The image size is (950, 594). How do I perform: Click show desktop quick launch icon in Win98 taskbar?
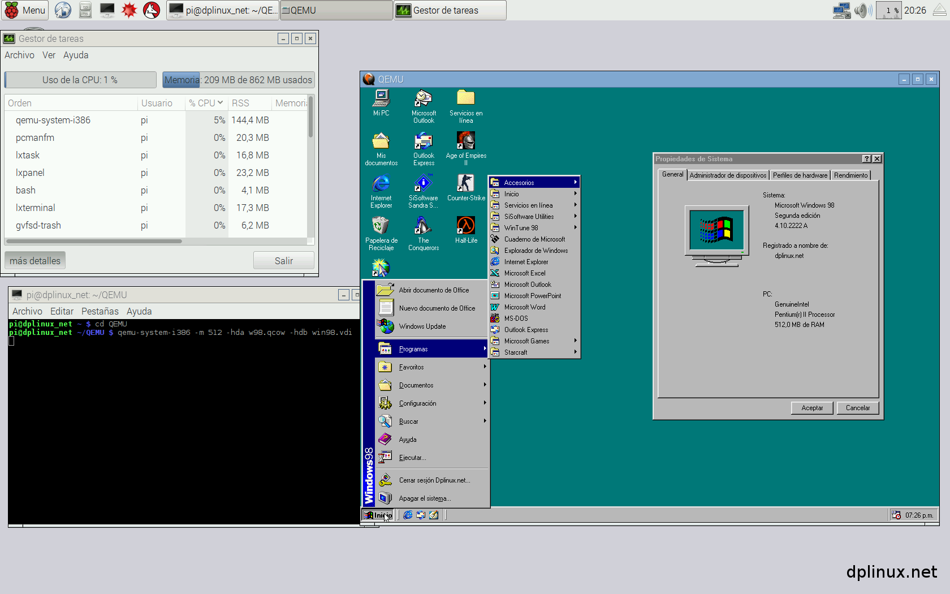tap(434, 515)
